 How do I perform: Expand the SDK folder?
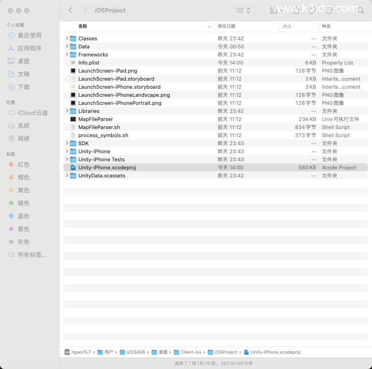coord(67,143)
